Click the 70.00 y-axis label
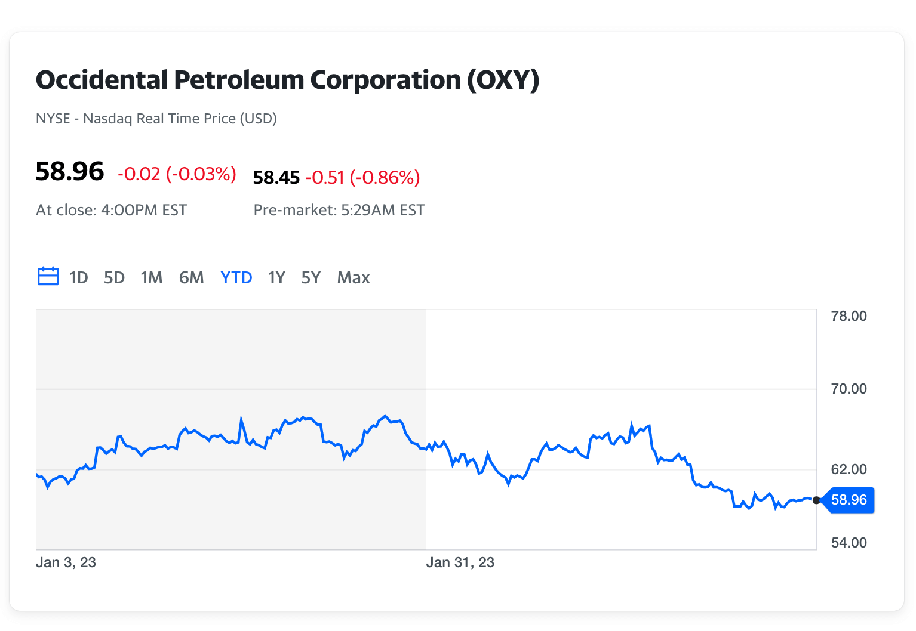The height and width of the screenshot is (631, 916). click(849, 389)
